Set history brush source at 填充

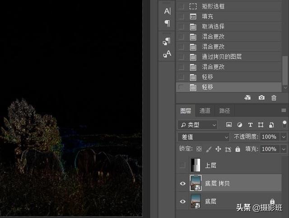tap(182, 17)
